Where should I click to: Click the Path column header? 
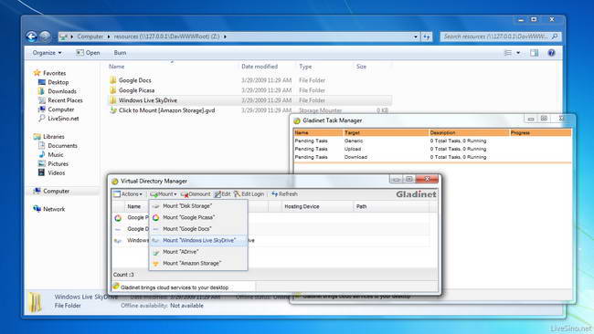391,206
